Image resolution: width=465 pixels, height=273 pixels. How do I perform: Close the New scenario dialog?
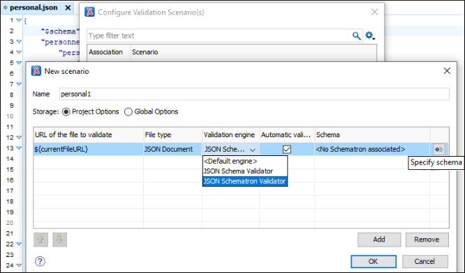pos(447,71)
